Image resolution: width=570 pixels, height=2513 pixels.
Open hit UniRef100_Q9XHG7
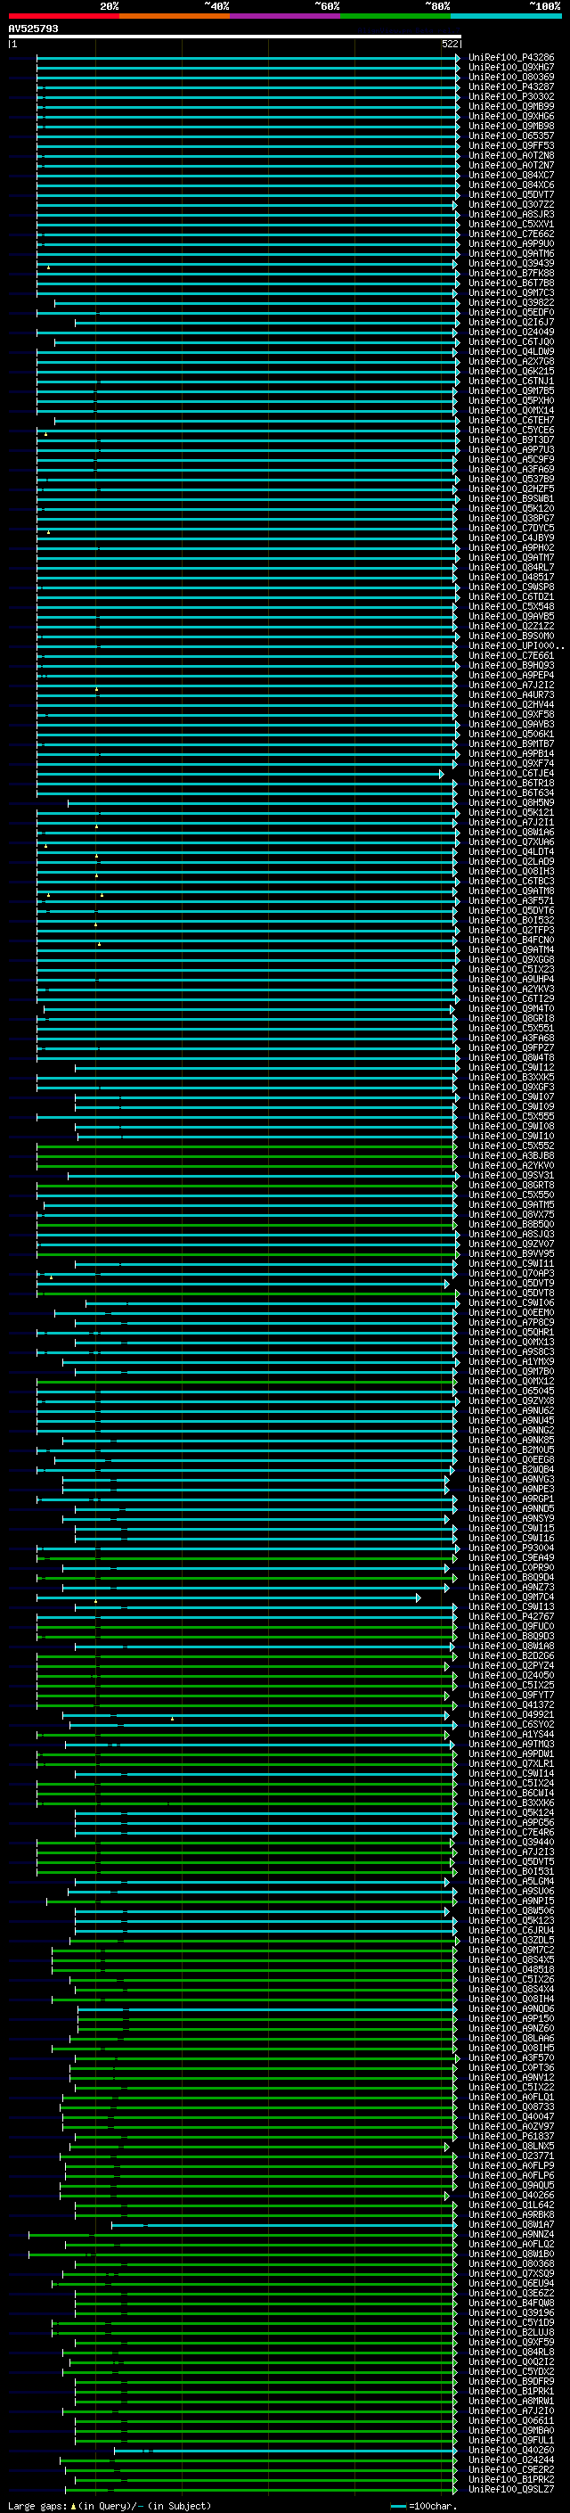(510, 68)
